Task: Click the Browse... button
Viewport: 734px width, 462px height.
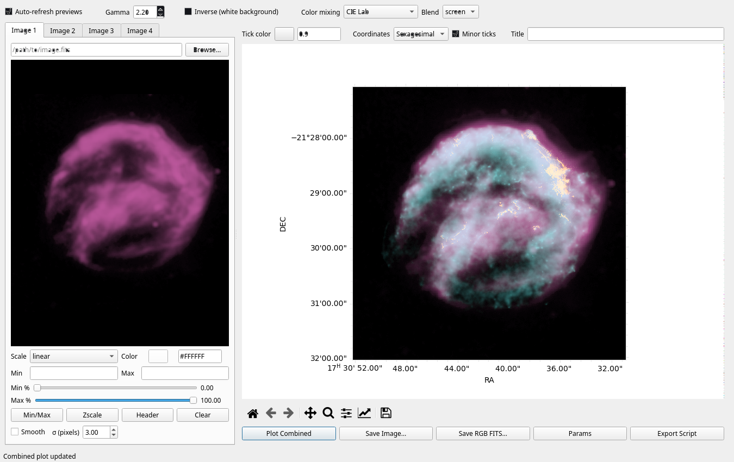Action: click(x=207, y=49)
